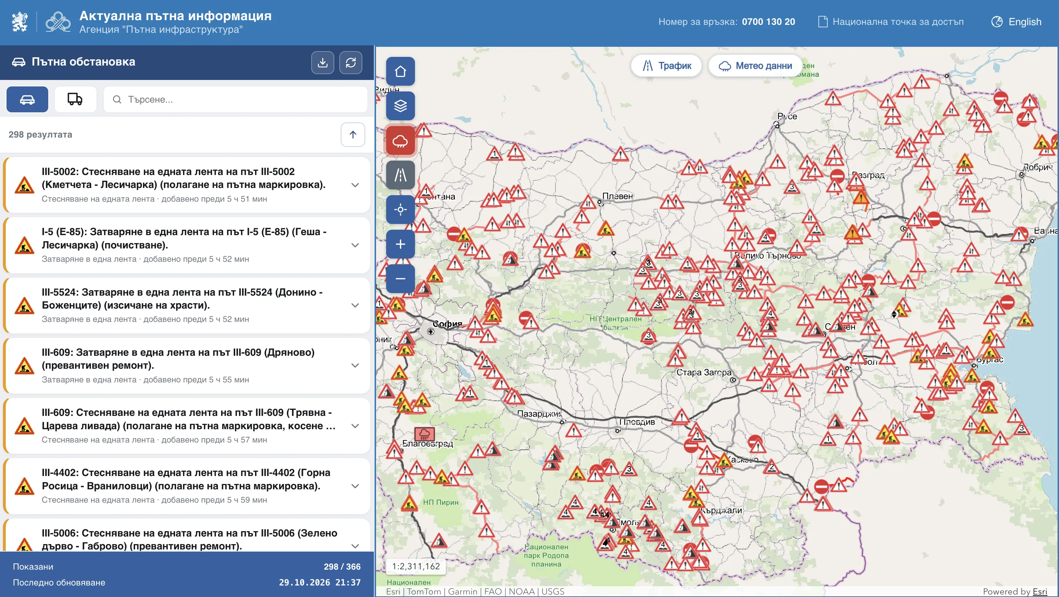Image resolution: width=1059 pixels, height=597 pixels.
Task: Click the rain cloud marker near Благоевград
Action: click(x=424, y=434)
